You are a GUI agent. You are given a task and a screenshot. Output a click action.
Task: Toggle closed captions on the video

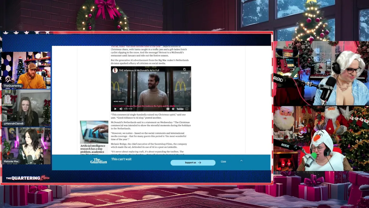tap(168, 109)
